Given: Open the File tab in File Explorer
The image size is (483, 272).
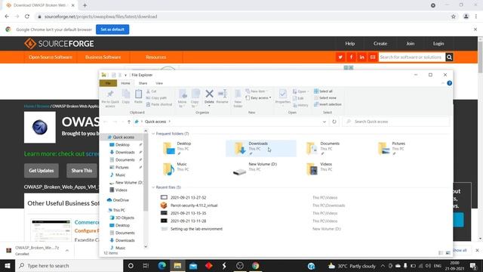Looking at the screenshot, I should (x=108, y=83).
